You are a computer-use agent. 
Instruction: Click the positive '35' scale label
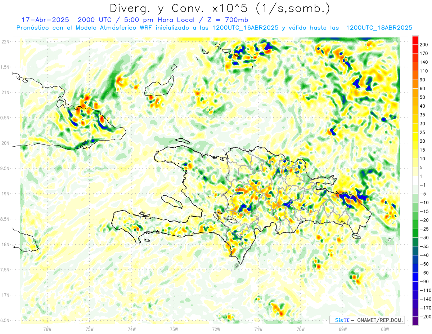click(x=423, y=115)
